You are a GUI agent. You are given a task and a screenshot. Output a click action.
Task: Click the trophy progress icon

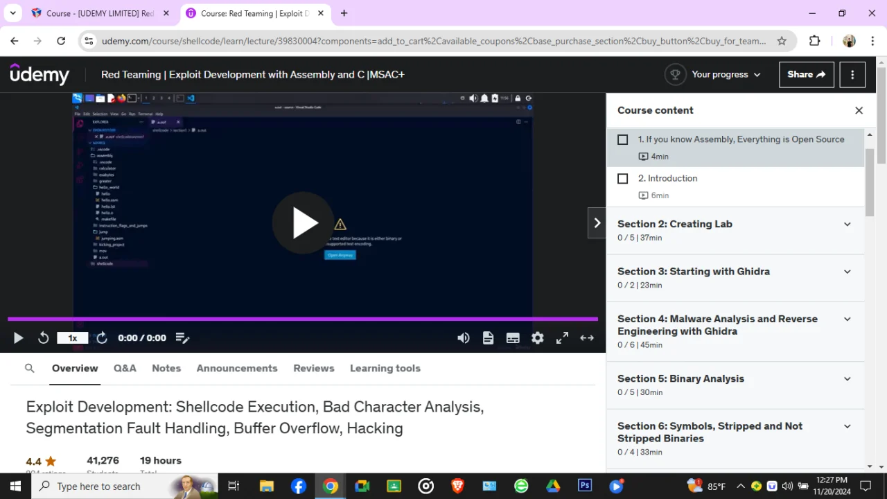[x=675, y=74]
